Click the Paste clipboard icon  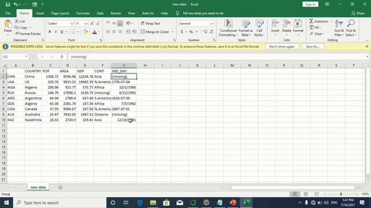click(x=8, y=24)
